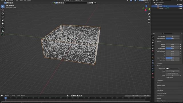Hide Cube in viewport via eye icon
183x103 pixels.
coord(179,6)
